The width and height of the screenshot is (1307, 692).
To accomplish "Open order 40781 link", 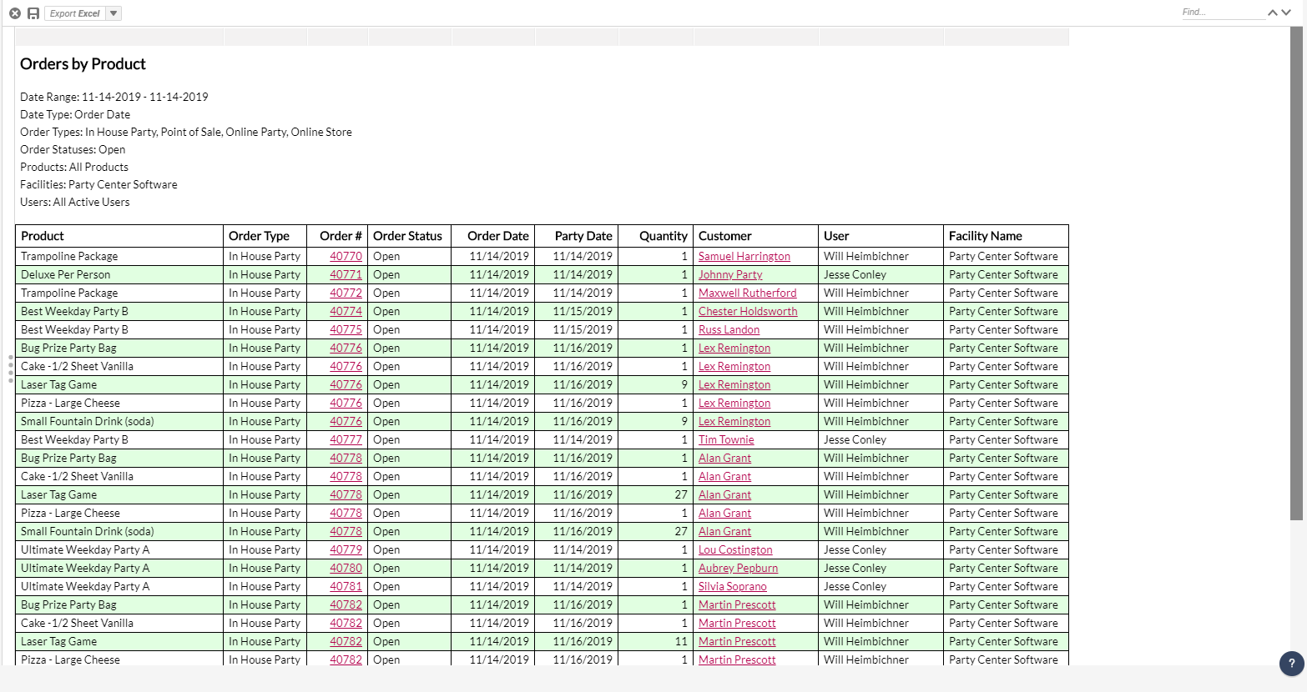I will (x=346, y=586).
